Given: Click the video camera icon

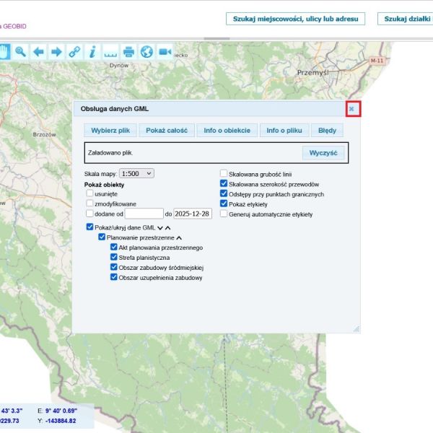Looking at the screenshot, I should click(x=165, y=51).
